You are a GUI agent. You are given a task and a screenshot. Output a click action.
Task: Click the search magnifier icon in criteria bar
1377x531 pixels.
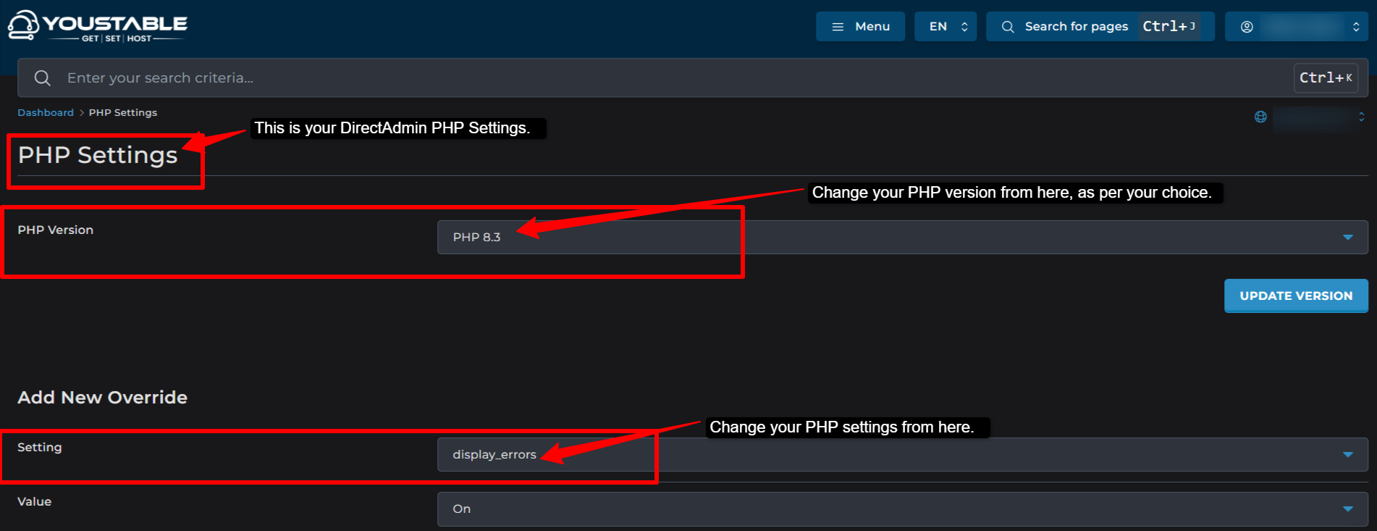(43, 78)
